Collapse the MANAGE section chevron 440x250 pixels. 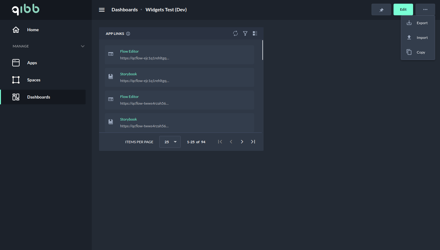83,46
